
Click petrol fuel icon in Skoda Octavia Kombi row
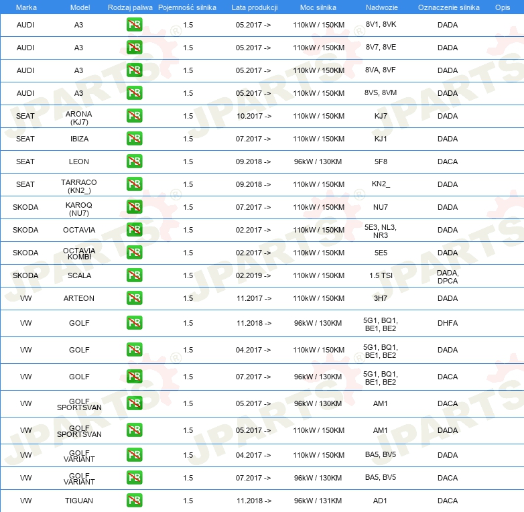tap(134, 253)
